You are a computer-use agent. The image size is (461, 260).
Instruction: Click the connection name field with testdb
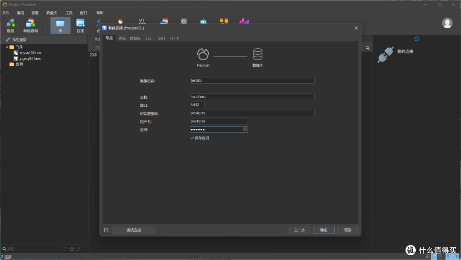point(252,80)
